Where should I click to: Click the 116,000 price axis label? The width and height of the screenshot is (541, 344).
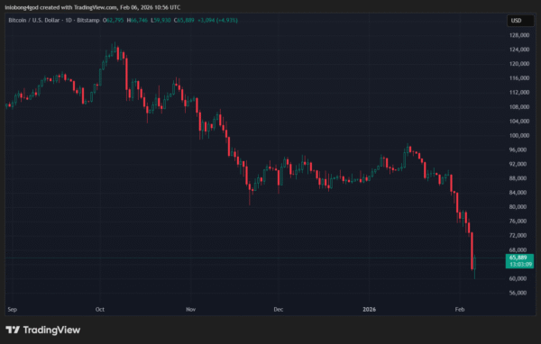(x=519, y=78)
